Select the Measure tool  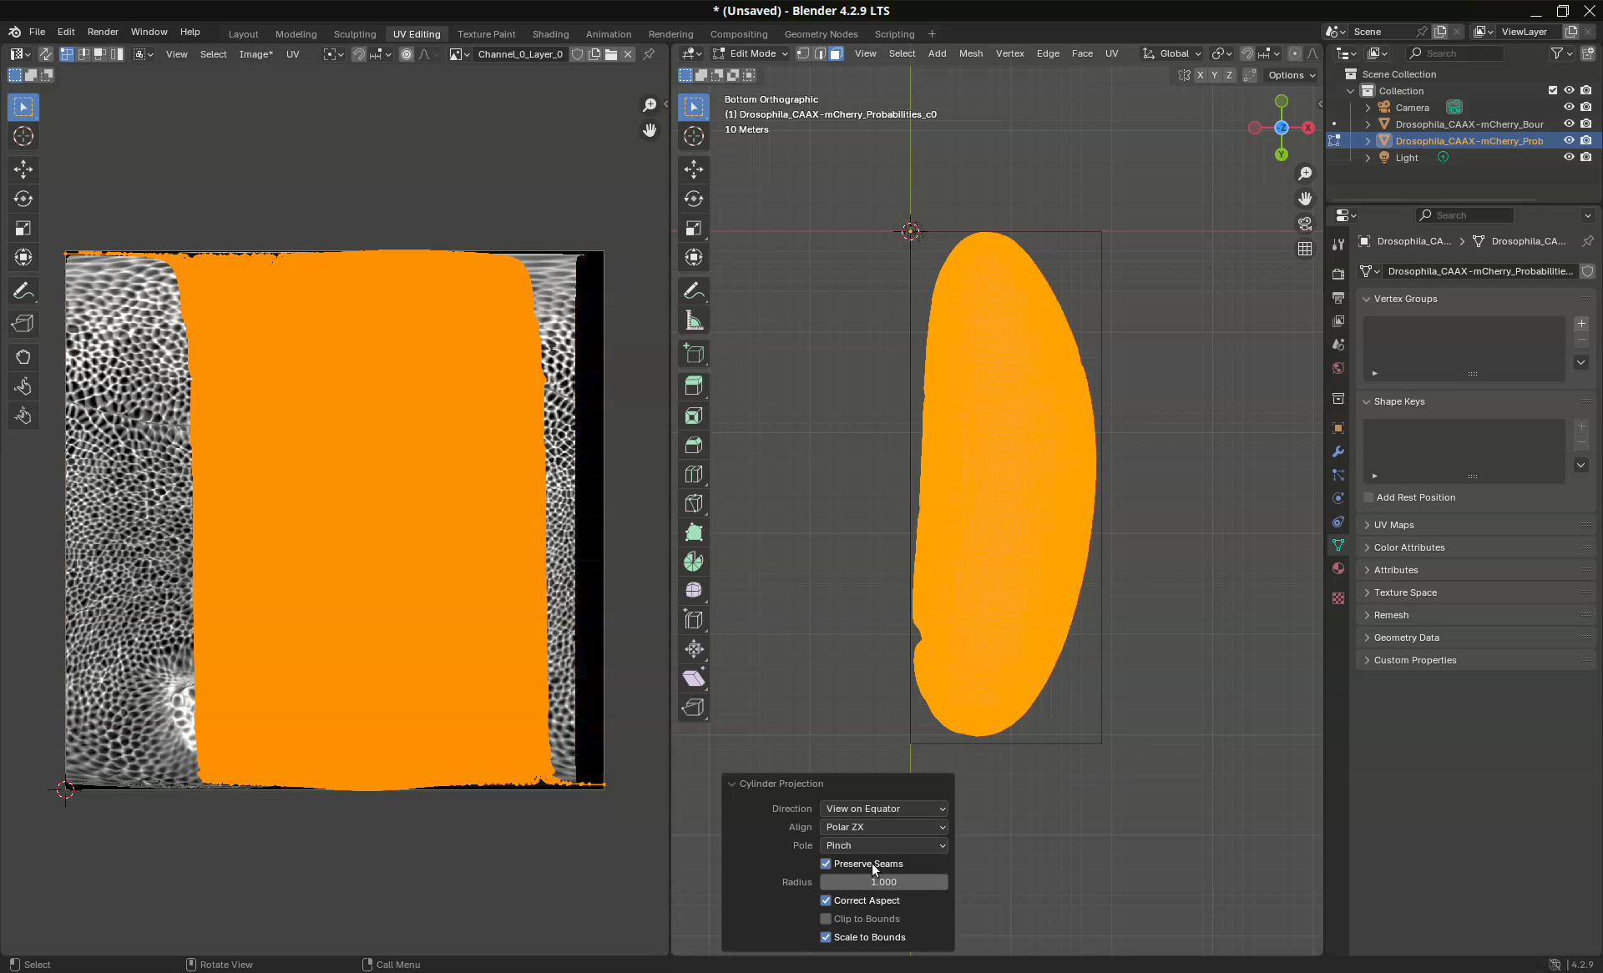[x=693, y=320]
